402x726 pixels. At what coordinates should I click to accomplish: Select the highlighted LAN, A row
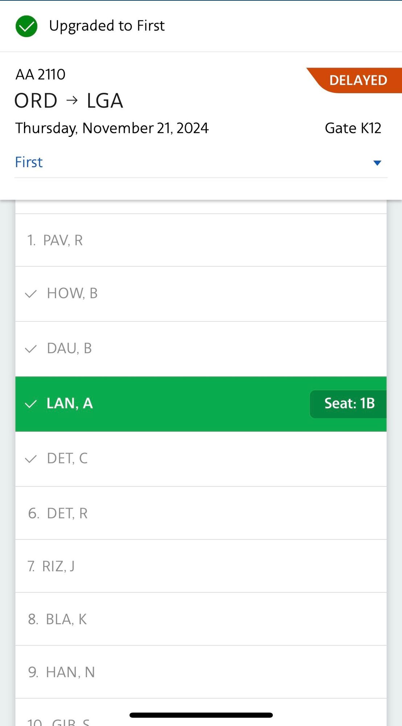pos(181,404)
